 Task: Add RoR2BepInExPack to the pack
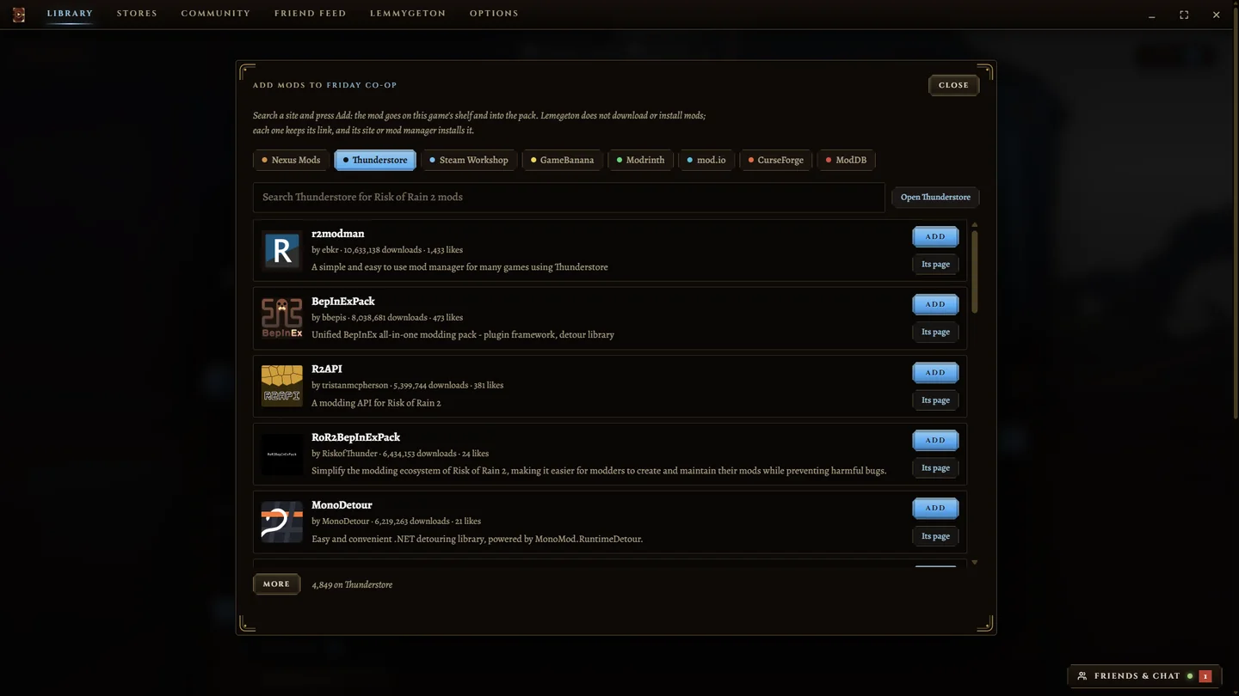coord(935,440)
